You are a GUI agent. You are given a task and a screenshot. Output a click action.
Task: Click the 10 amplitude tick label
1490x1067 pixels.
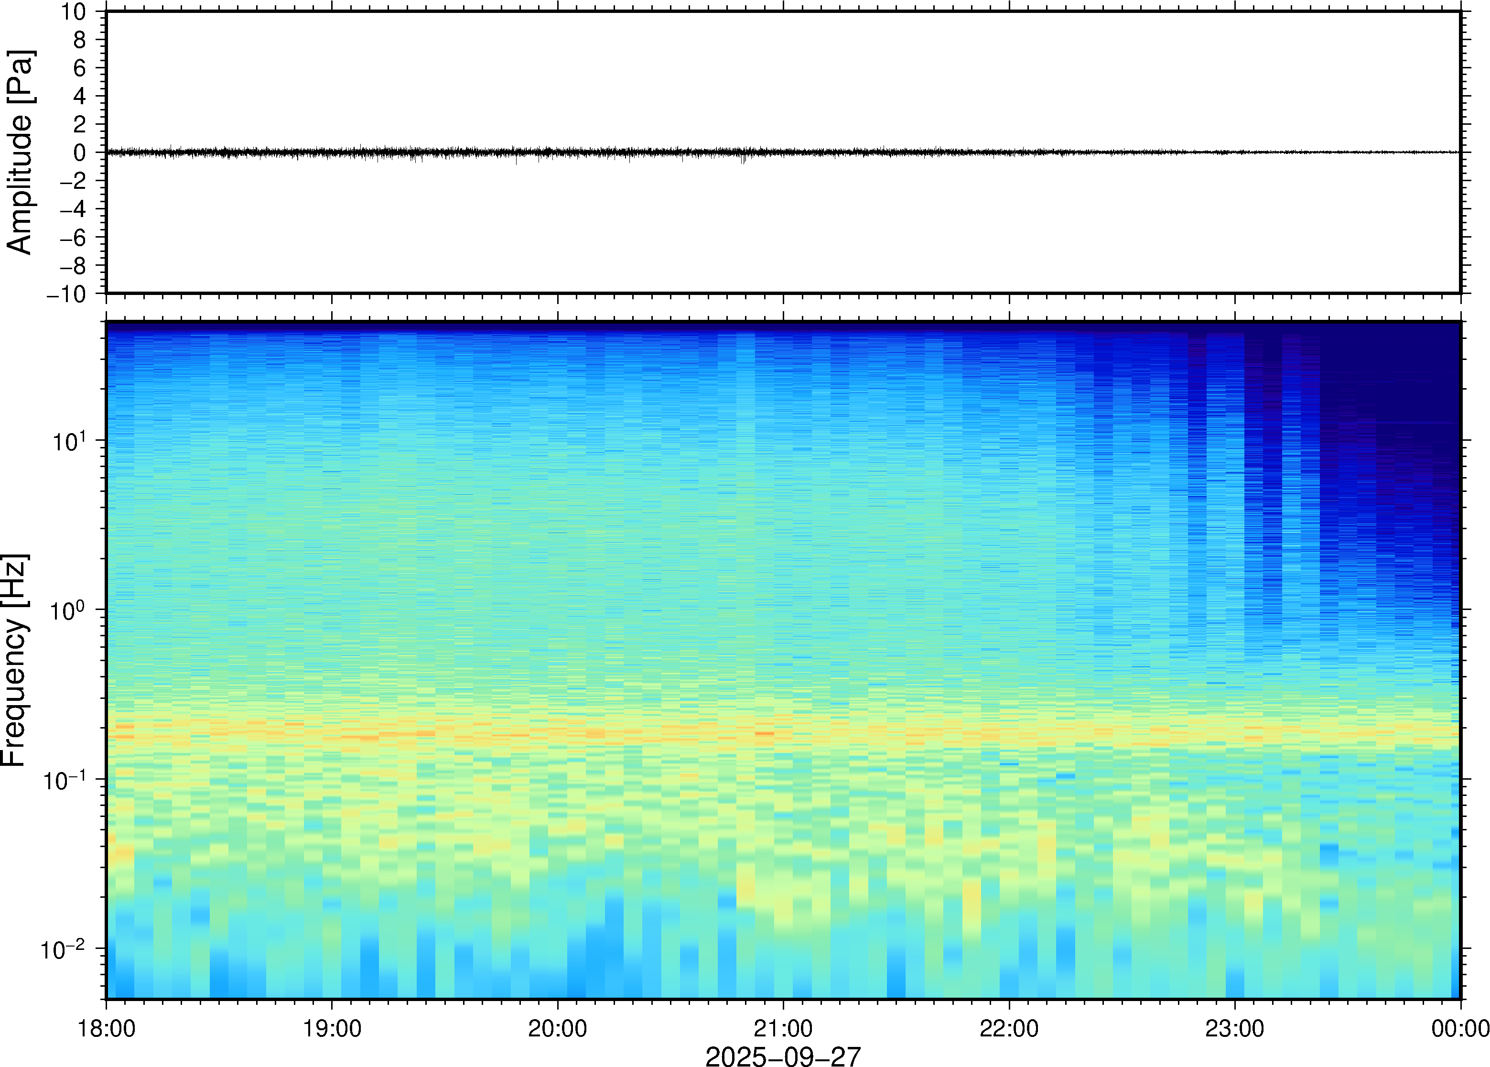(73, 11)
